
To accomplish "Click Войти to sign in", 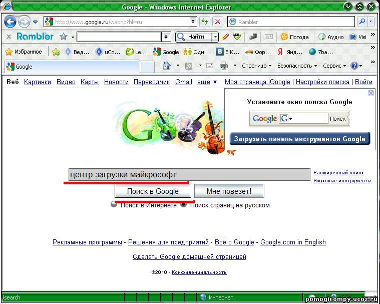I will (363, 82).
